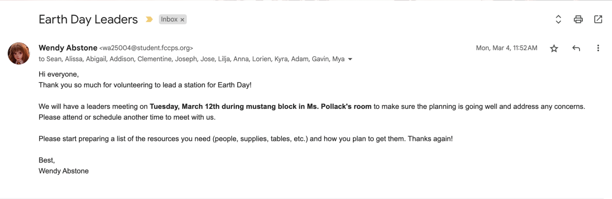Screen dimensions: 612x199
Task: Click Wendy Abstone's profile picture
Action: (x=19, y=53)
